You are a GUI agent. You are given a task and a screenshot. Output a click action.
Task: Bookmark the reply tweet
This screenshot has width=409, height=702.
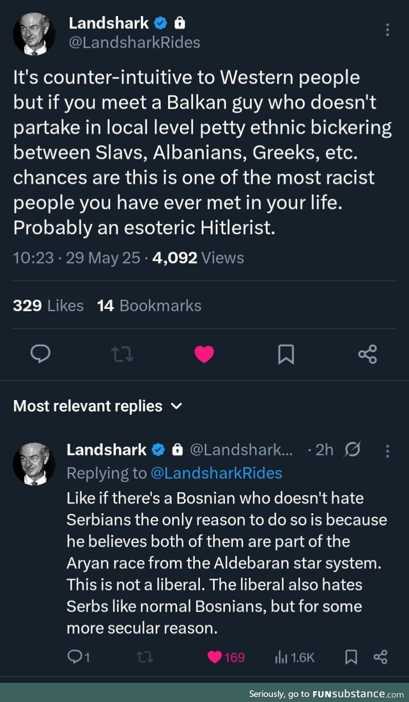click(x=351, y=657)
